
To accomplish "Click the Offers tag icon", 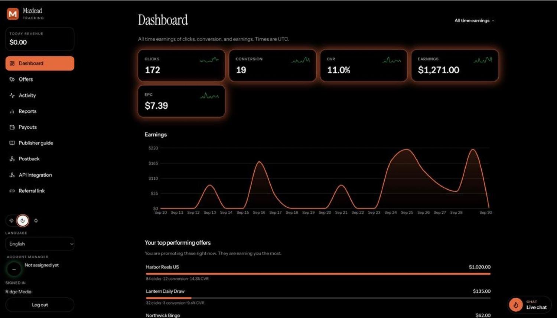I will 12,79.
